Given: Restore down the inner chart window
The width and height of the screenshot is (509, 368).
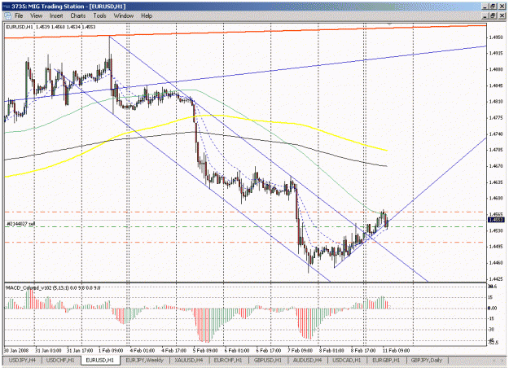Looking at the screenshot, I should click(x=494, y=15).
